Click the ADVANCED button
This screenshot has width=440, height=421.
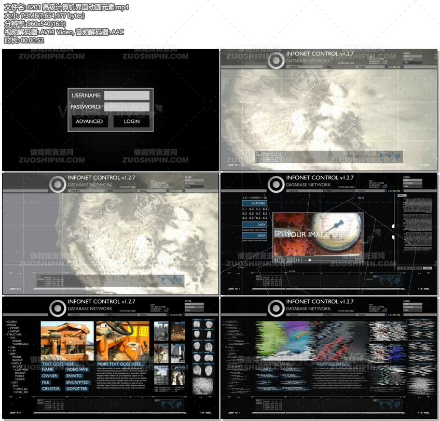[x=89, y=121]
